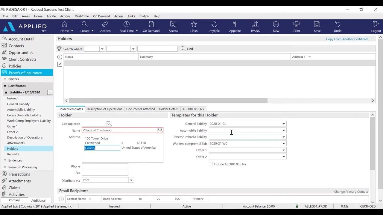
Task: Open the On Demand toolbar icon
Action: point(151,24)
